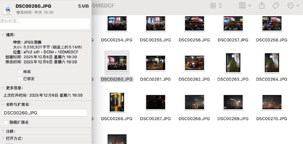Select the DSC00261.JPG thumbnail
The height and width of the screenshot is (144, 303).
point(156,63)
